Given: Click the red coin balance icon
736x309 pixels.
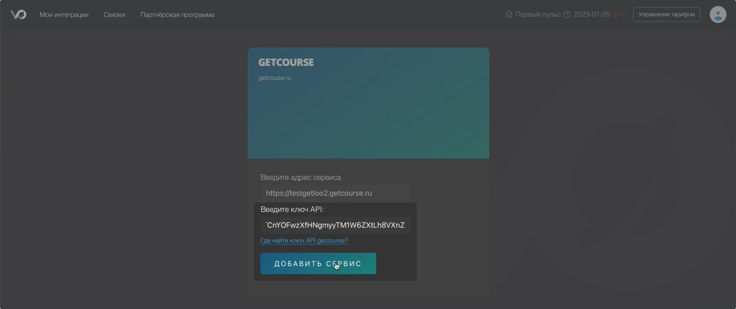Looking at the screenshot, I should 616,15.
